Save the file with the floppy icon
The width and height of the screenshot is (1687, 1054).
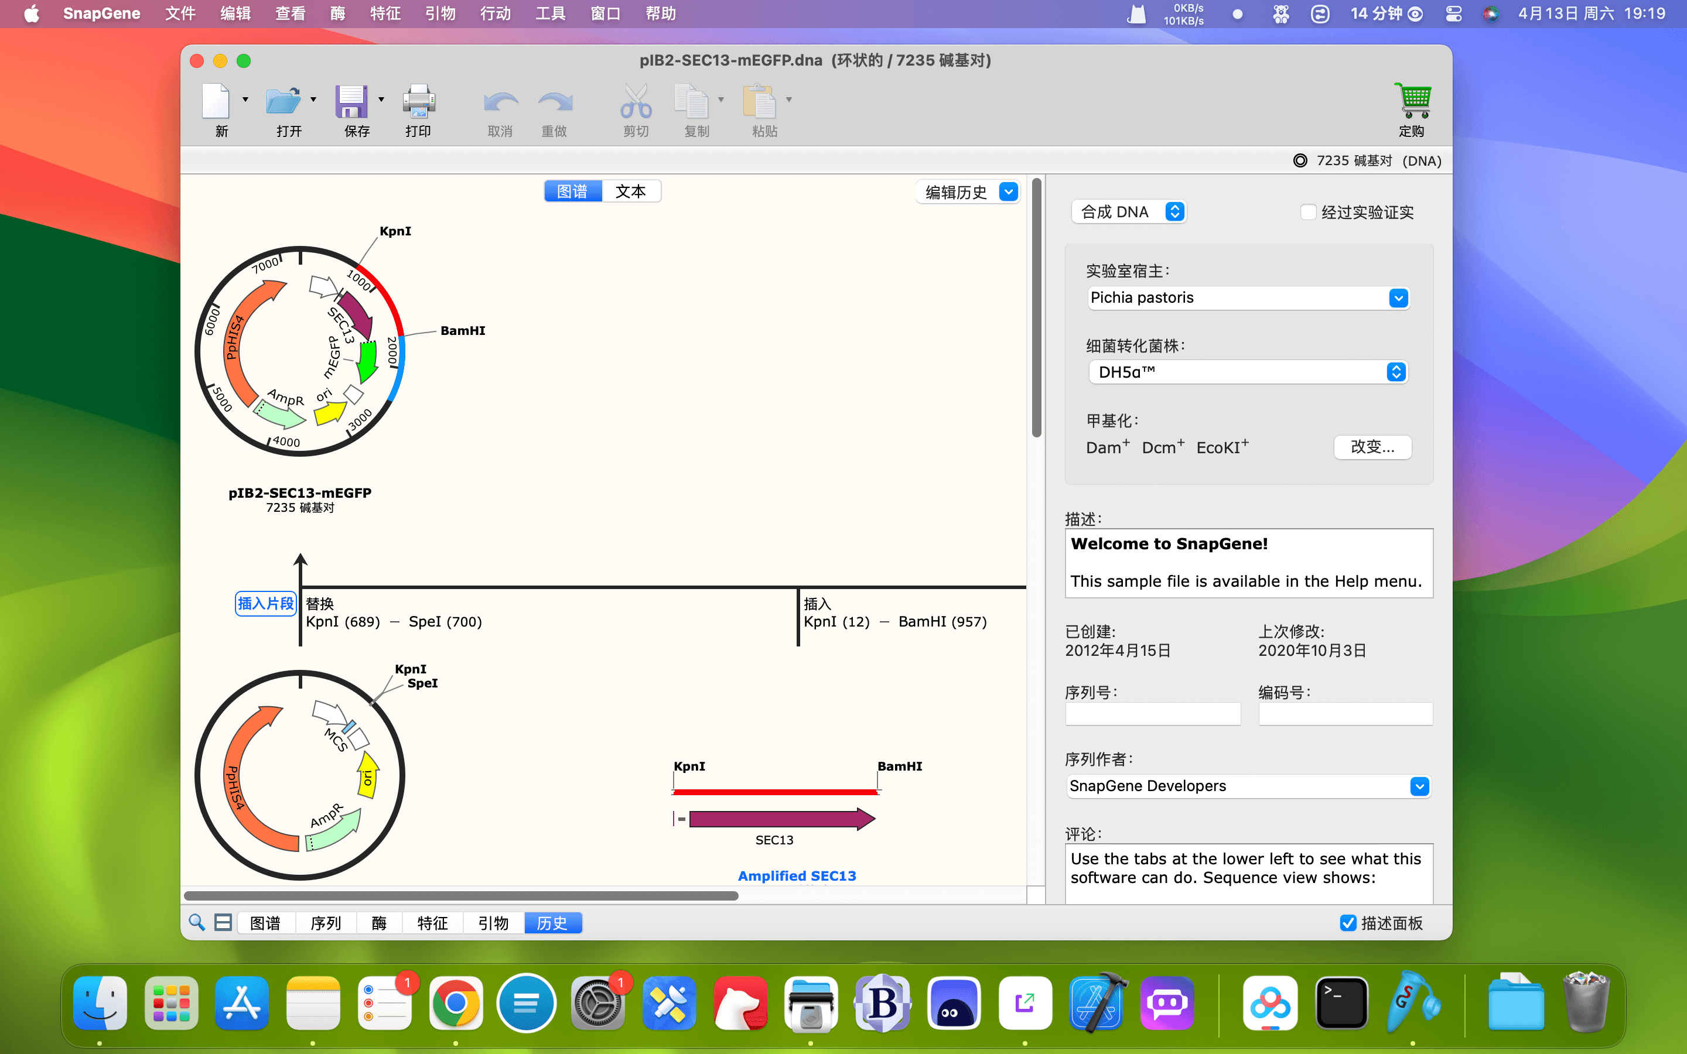click(x=351, y=101)
